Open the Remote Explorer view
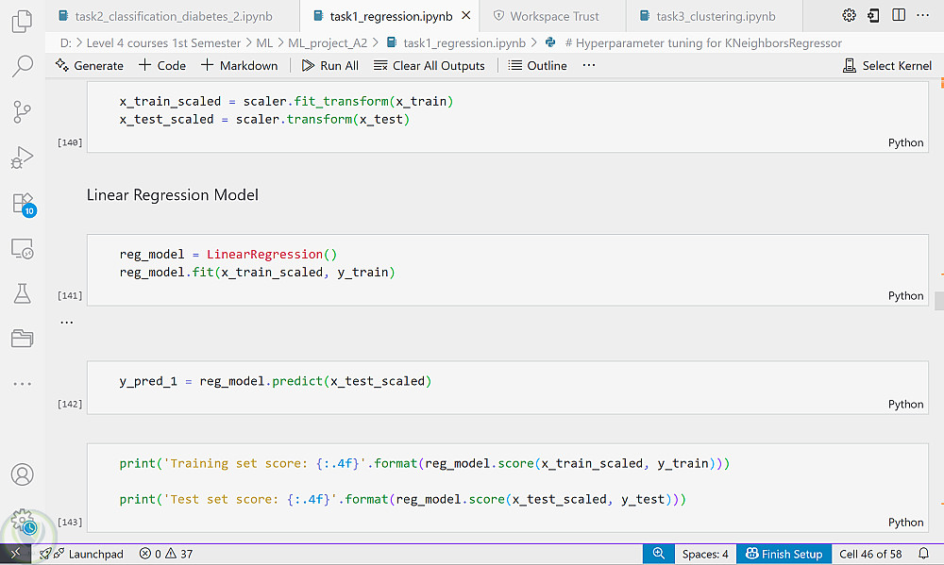Image resolution: width=944 pixels, height=565 pixels. click(x=23, y=248)
